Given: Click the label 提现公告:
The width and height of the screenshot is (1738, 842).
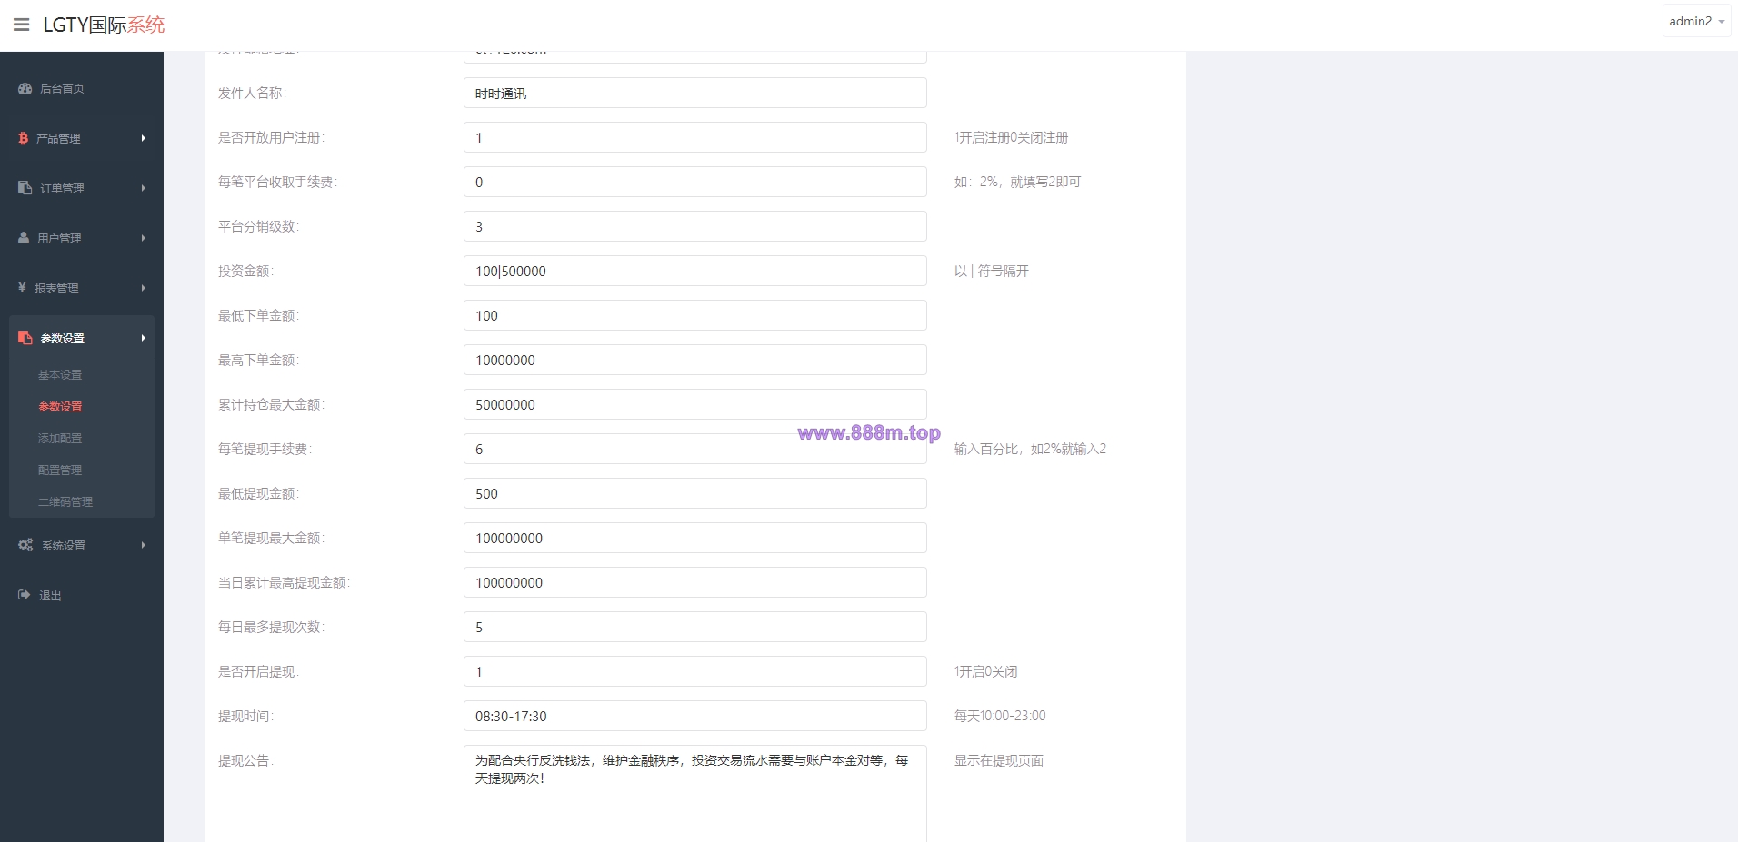Looking at the screenshot, I should (245, 760).
